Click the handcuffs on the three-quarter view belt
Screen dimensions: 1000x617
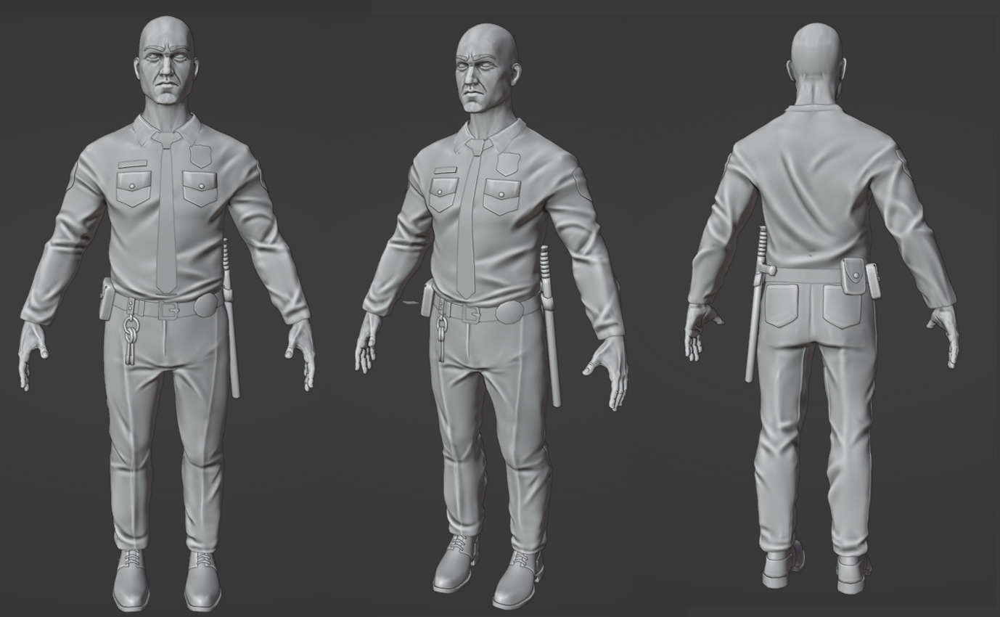(x=441, y=335)
